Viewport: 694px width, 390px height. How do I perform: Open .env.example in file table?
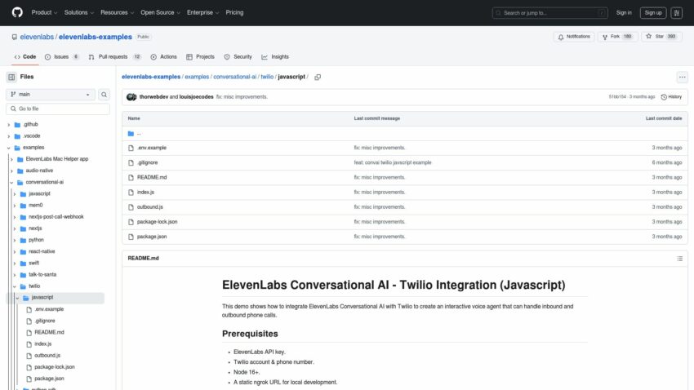coord(152,148)
